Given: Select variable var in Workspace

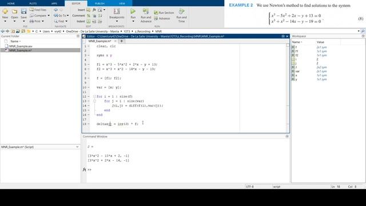Looking at the screenshot, I should coord(297,71).
